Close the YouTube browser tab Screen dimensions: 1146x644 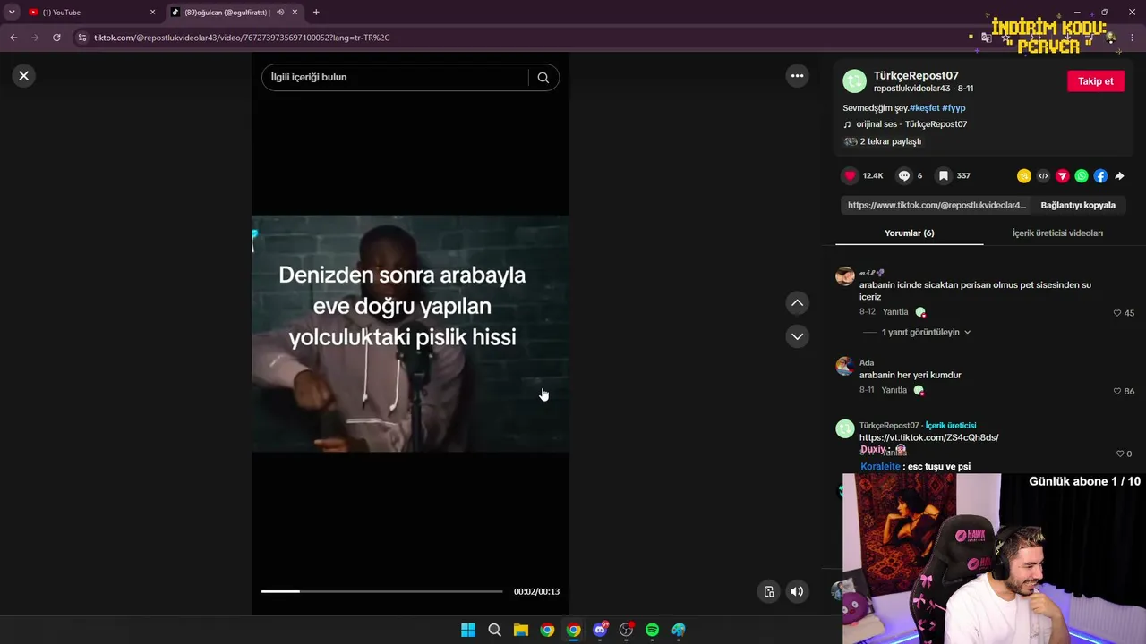click(x=152, y=13)
